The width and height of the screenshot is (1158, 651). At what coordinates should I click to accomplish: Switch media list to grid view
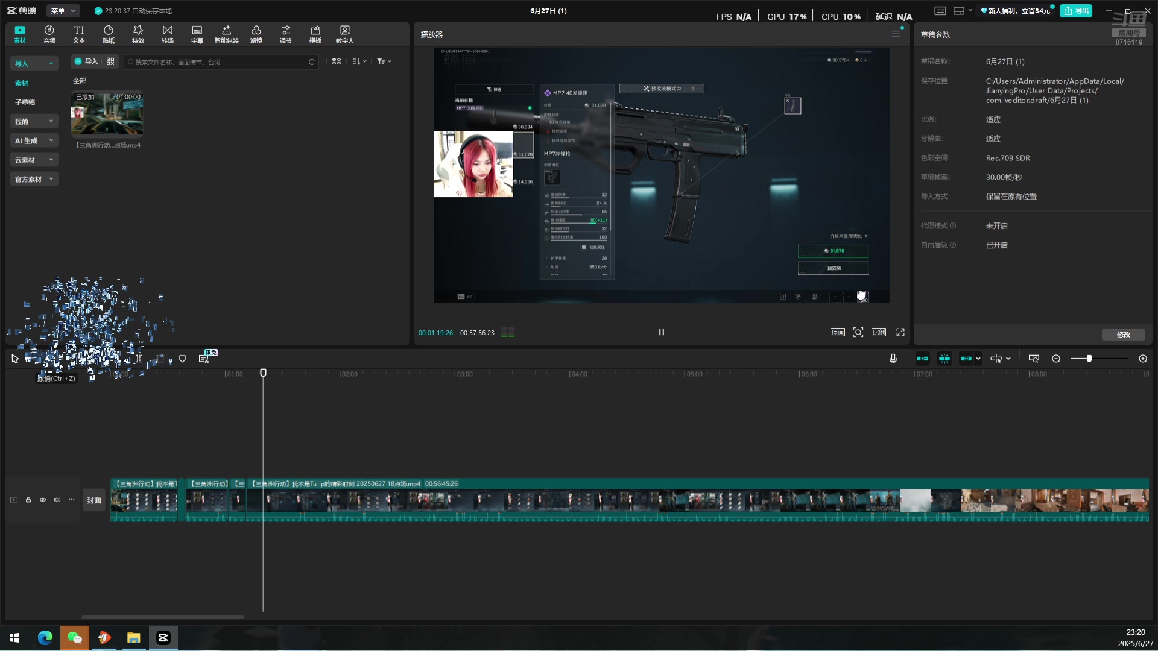[337, 61]
